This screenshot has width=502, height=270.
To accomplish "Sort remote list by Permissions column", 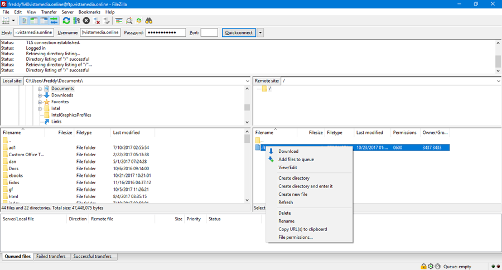I will click(405, 133).
